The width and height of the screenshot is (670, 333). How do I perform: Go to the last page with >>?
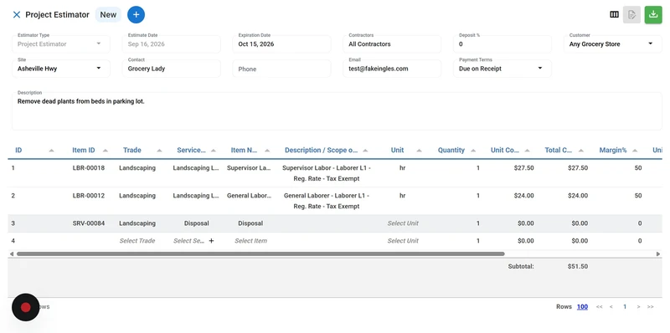pos(651,306)
